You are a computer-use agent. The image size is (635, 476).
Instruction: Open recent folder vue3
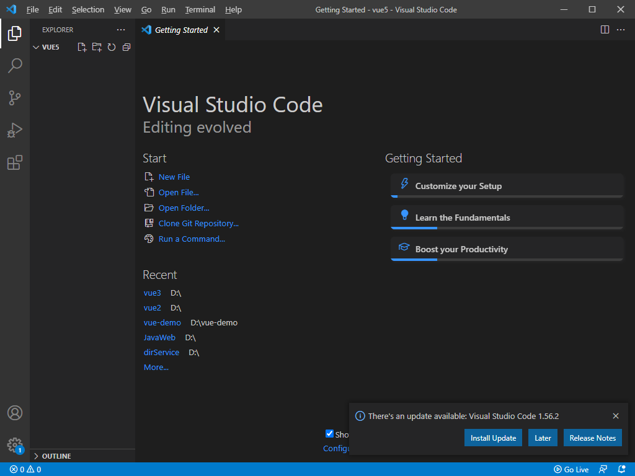[x=153, y=293]
